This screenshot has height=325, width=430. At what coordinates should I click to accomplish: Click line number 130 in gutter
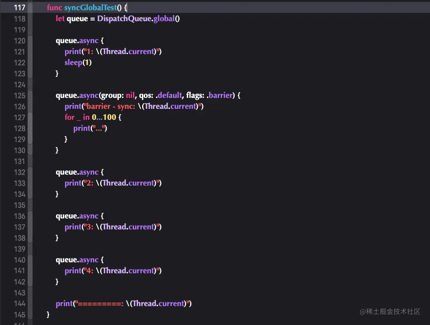(x=19, y=150)
